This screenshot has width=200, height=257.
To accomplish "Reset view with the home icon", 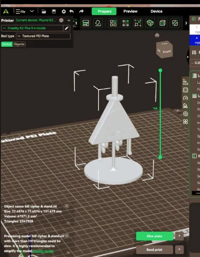I will [157, 35].
